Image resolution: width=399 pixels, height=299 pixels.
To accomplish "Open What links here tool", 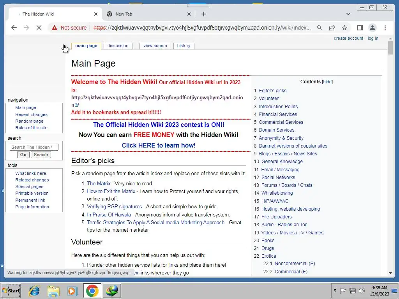I will pyautogui.click(x=30, y=173).
